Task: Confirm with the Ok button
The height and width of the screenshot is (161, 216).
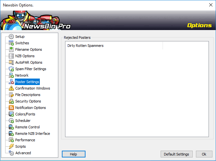Action: pos(204,154)
